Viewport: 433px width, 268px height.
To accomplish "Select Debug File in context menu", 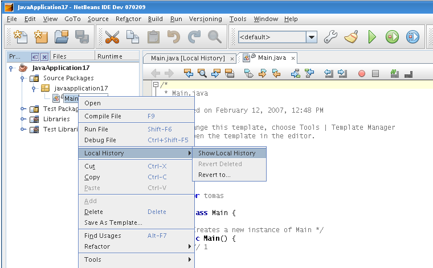I will [136, 140].
